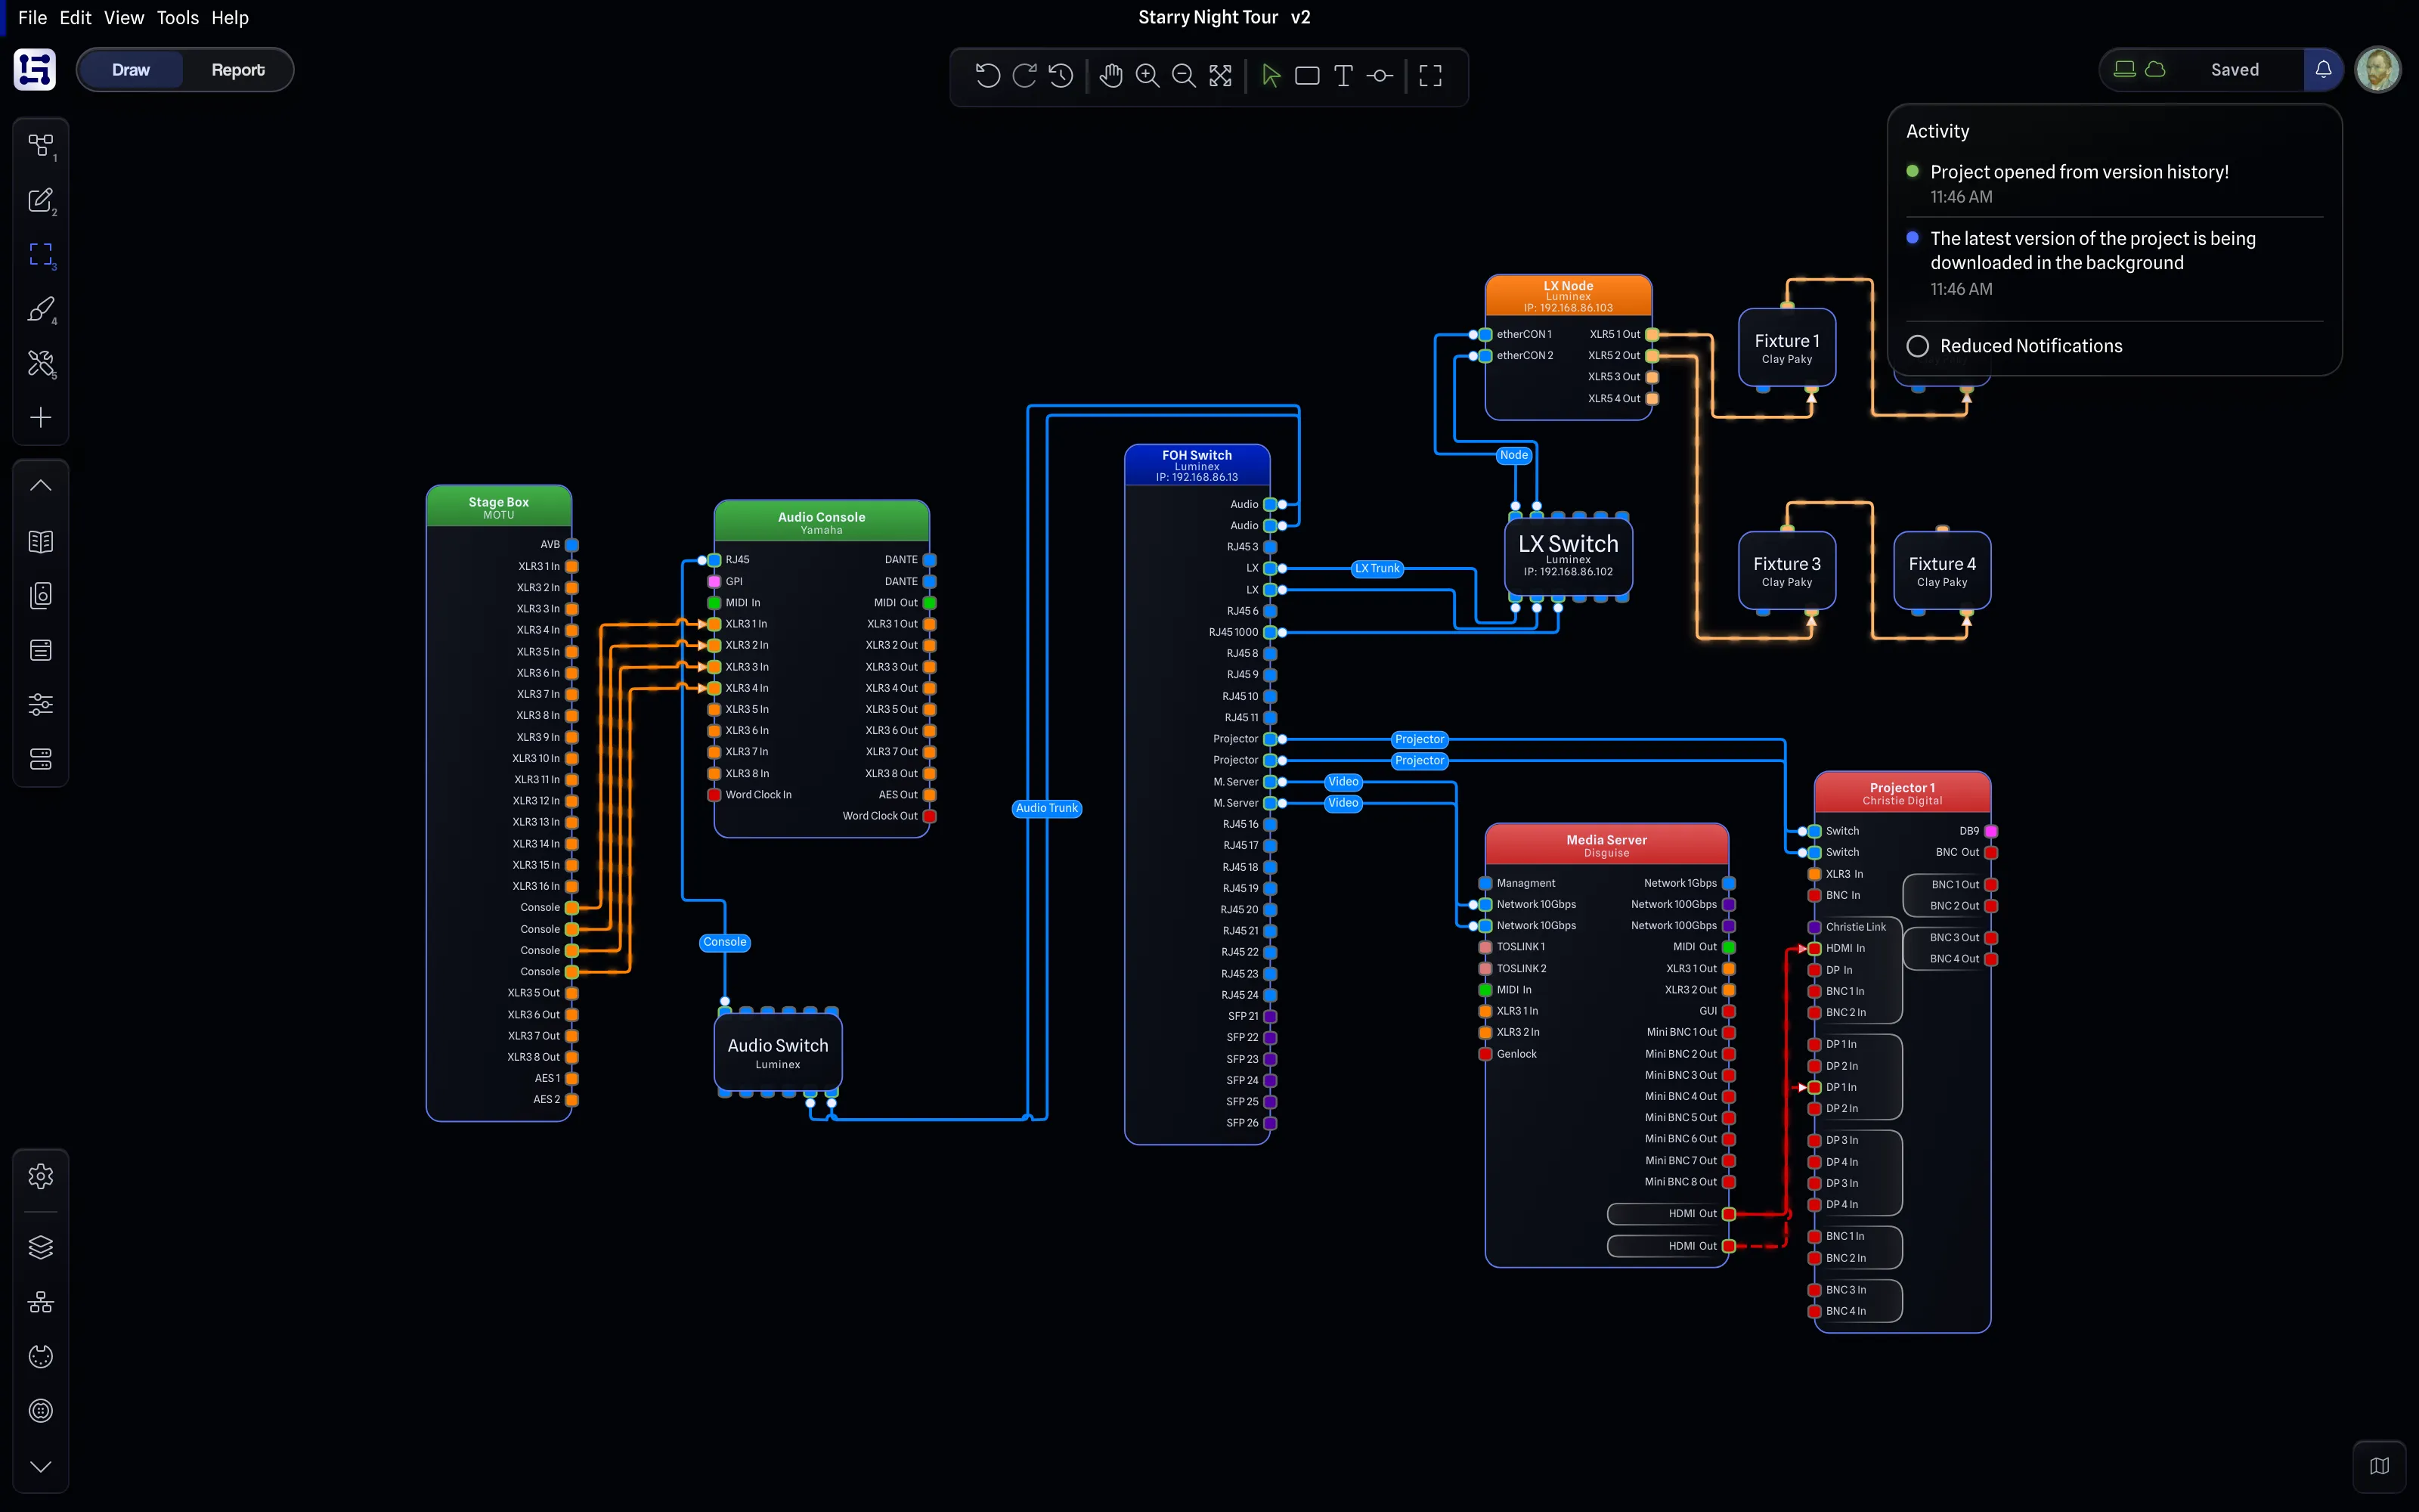The height and width of the screenshot is (1512, 2419).
Task: Click the Projector 1 DB9 port
Action: (1991, 831)
